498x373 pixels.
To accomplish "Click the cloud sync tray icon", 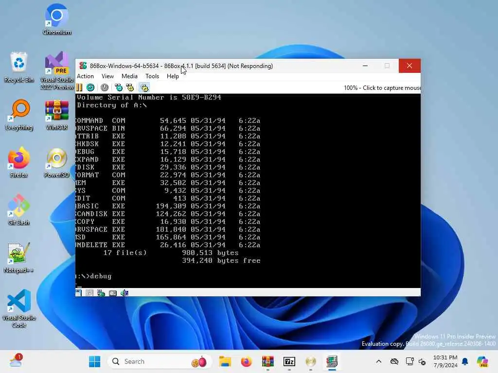I will point(394,361).
